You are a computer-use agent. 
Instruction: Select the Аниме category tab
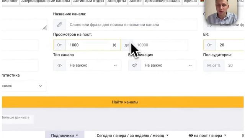click(x=135, y=1)
